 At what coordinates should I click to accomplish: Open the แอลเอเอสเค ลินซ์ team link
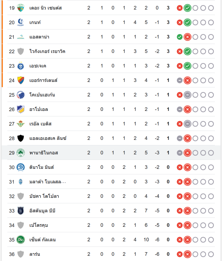[48, 138]
